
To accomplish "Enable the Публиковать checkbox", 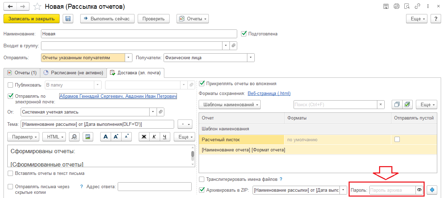I will pos(10,85).
